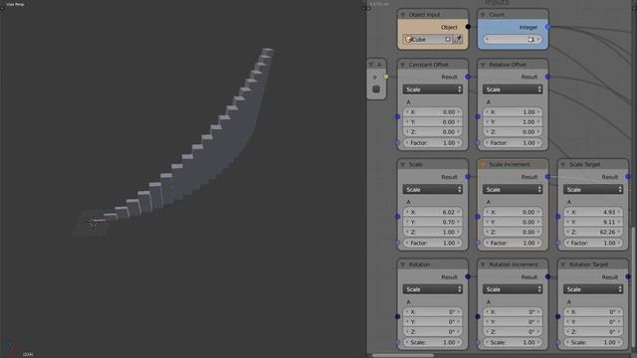
Task: Click the A vector input socket of Scale Target
Action: tap(557, 217)
